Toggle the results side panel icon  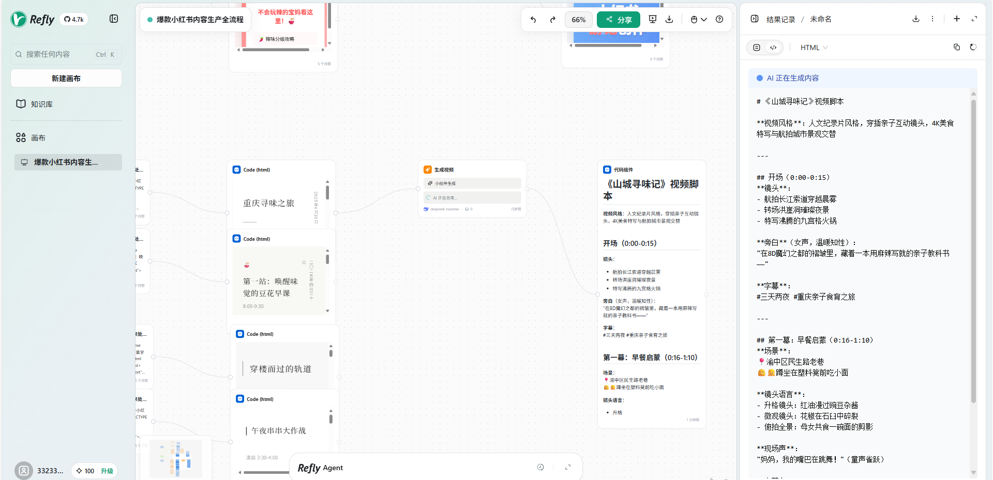[x=755, y=19]
